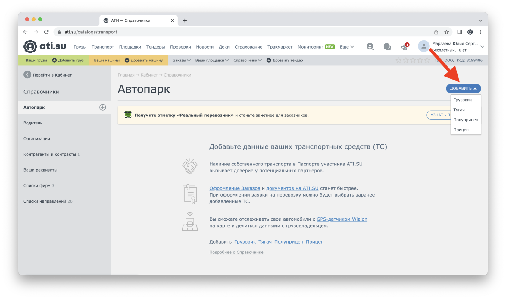506x299 pixels.
Task: Open the Доки navigation item
Action: coord(224,47)
